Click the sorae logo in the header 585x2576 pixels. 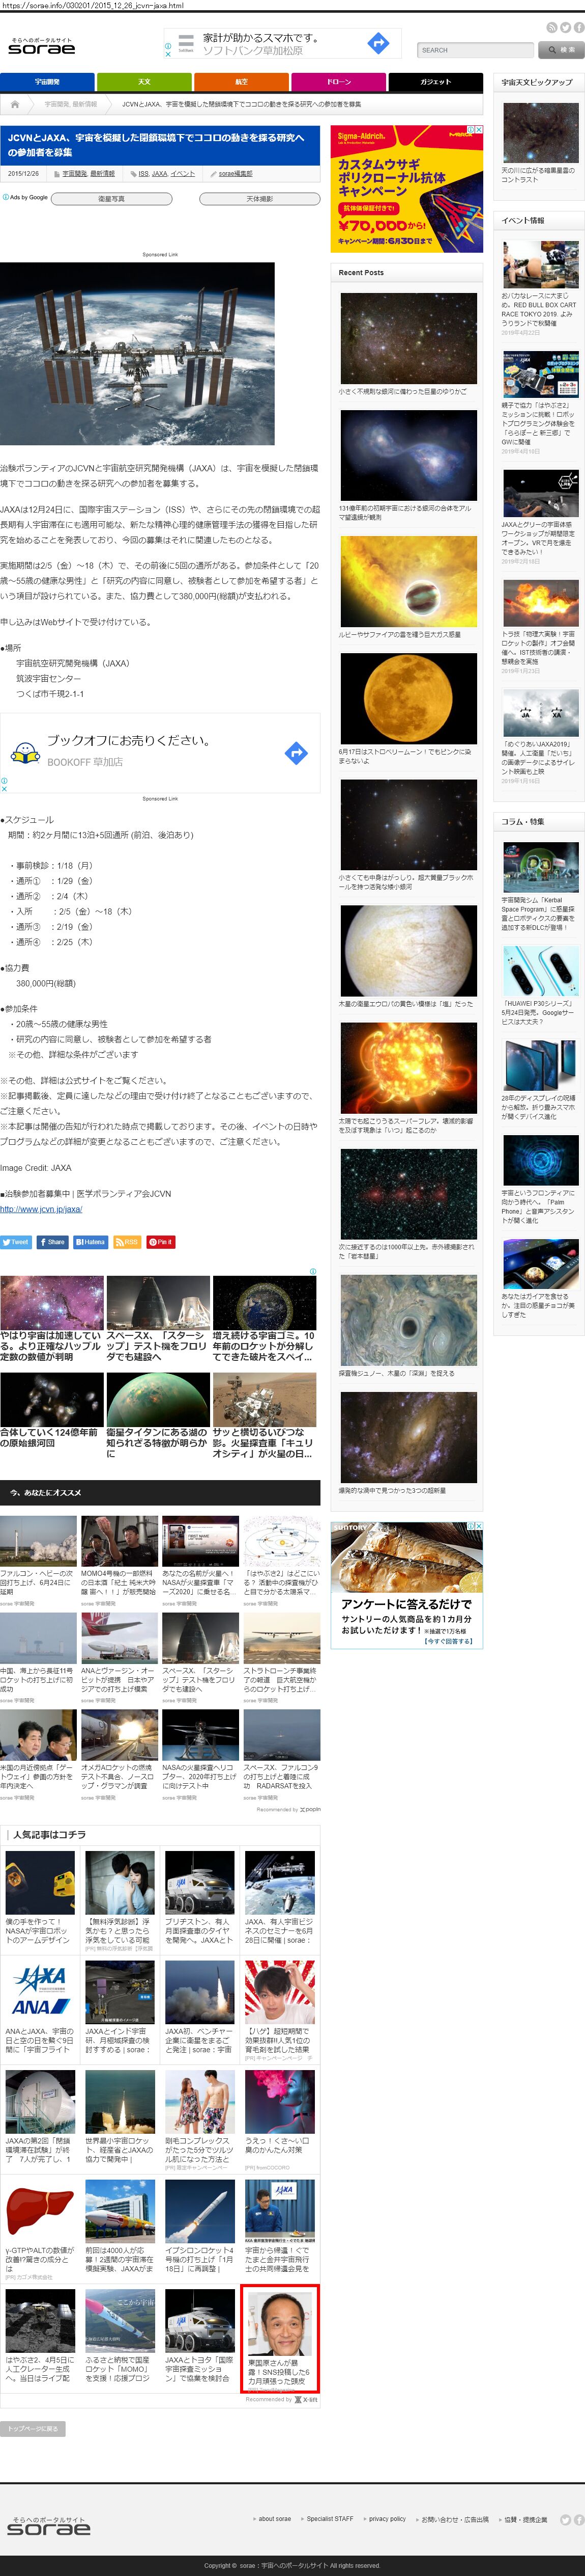pos(41,46)
